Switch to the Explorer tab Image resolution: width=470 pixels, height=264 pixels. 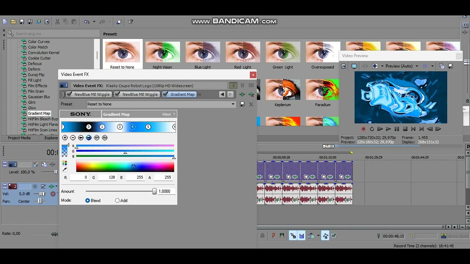51,138
